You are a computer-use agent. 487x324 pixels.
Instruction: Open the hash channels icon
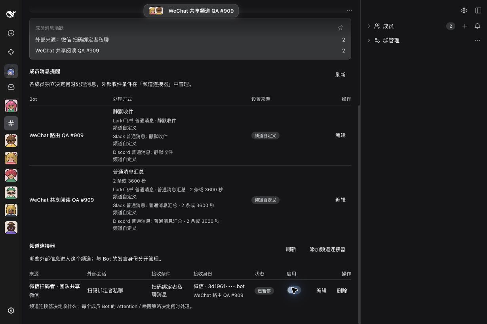[x=11, y=123]
